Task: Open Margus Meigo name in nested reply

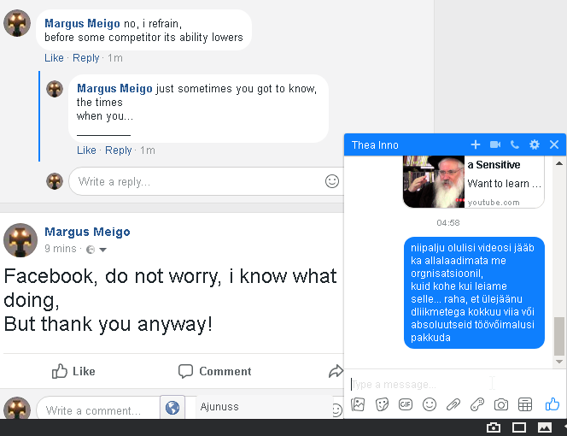Action: pos(114,88)
